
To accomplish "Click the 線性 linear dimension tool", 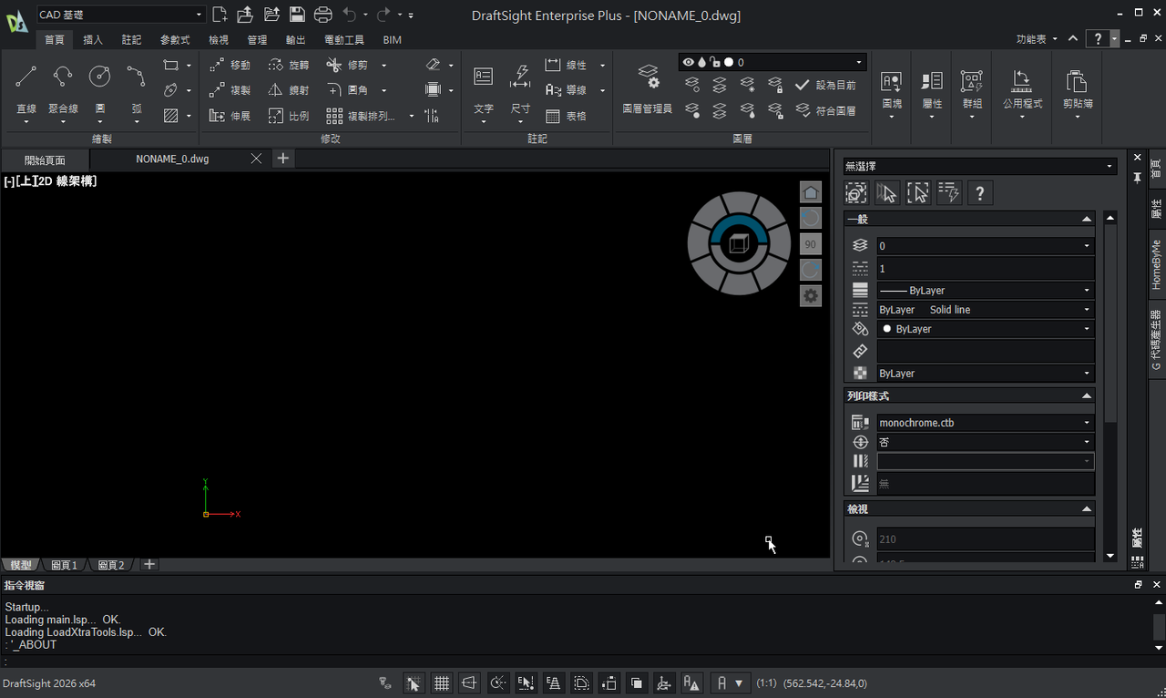I will coord(567,66).
